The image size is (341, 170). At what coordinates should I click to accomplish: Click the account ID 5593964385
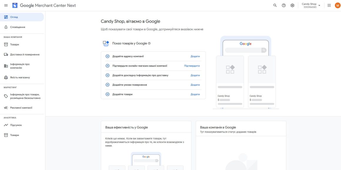click(x=310, y=7)
